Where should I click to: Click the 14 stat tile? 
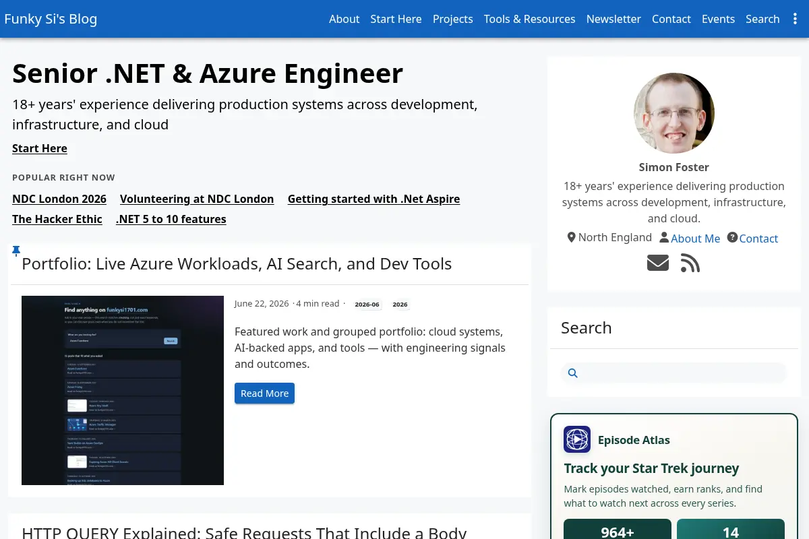coord(731,529)
